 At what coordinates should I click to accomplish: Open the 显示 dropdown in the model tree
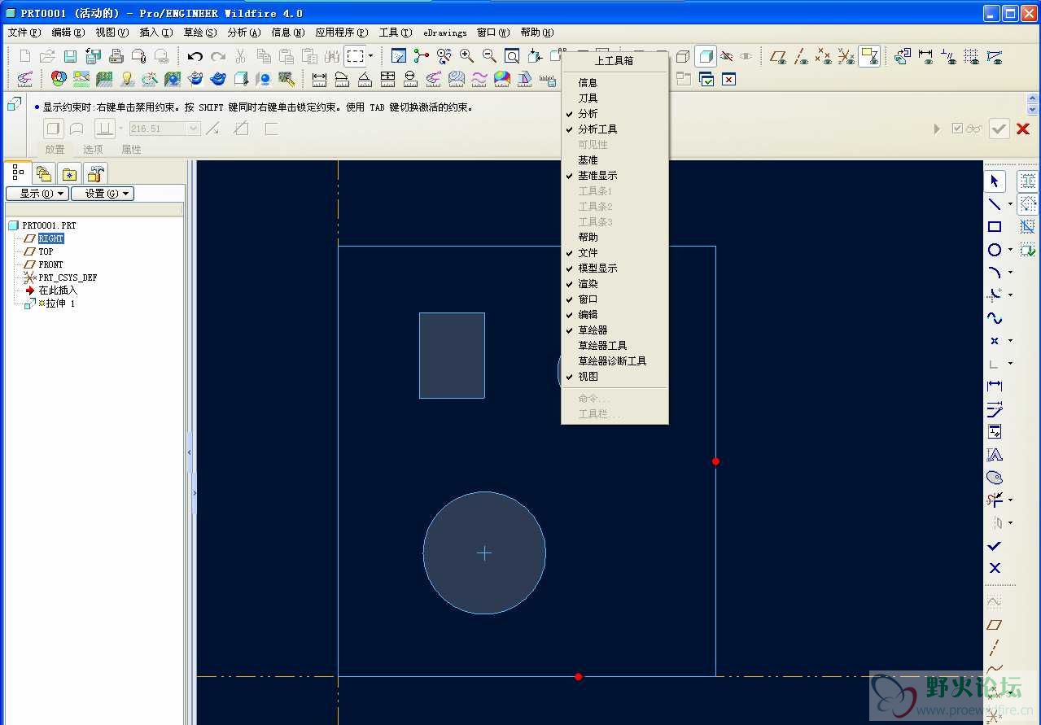[x=37, y=194]
